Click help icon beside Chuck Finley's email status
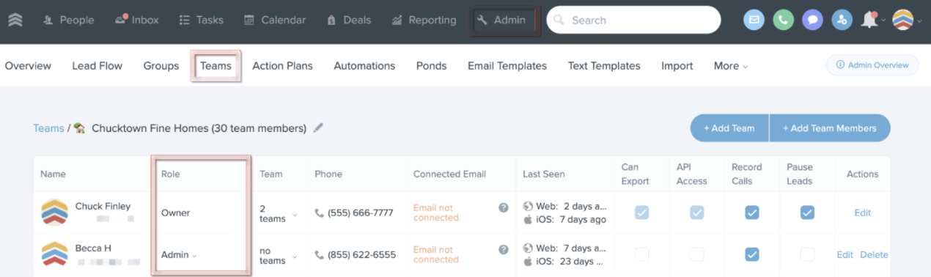931x277 pixels. pyautogui.click(x=504, y=207)
